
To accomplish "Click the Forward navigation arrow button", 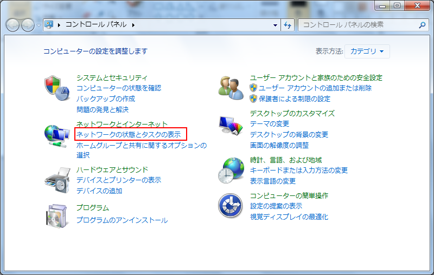I will coord(28,25).
